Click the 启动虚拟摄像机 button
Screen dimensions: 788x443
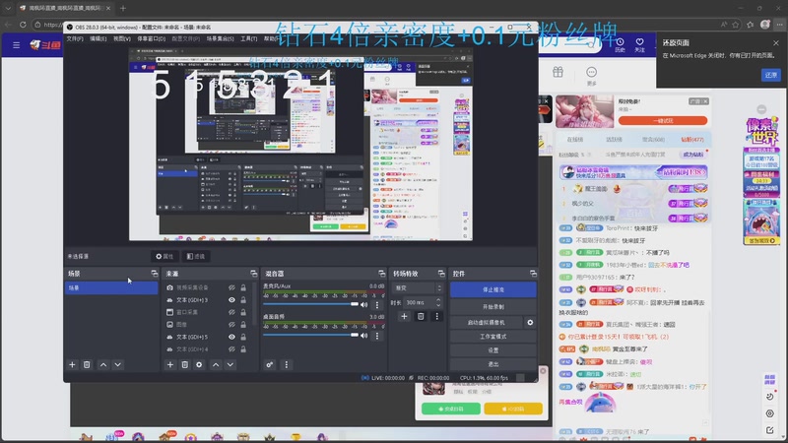[487, 323]
